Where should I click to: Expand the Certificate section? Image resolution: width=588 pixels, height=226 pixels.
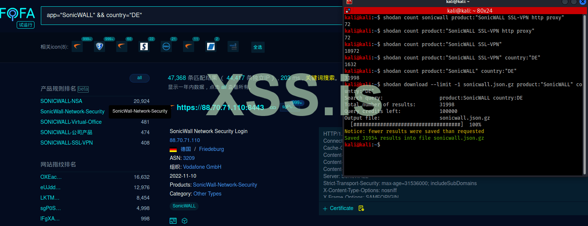(x=338, y=208)
